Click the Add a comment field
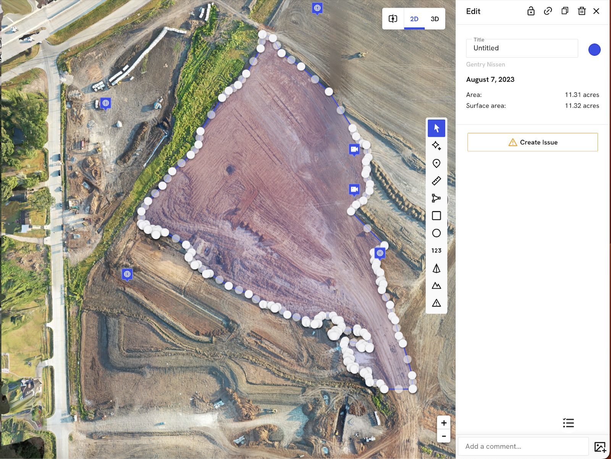 pyautogui.click(x=523, y=446)
